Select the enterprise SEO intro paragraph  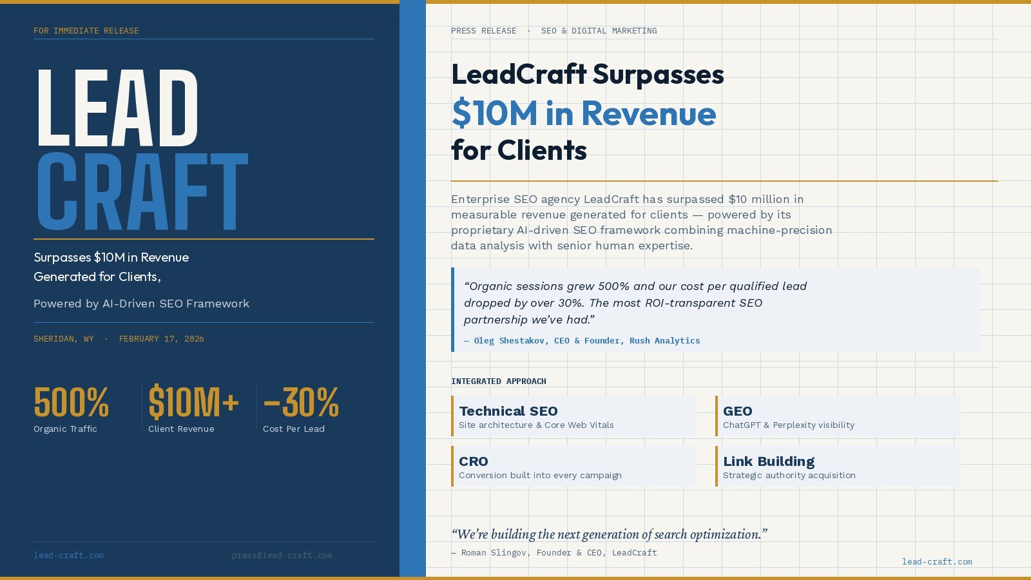641,222
